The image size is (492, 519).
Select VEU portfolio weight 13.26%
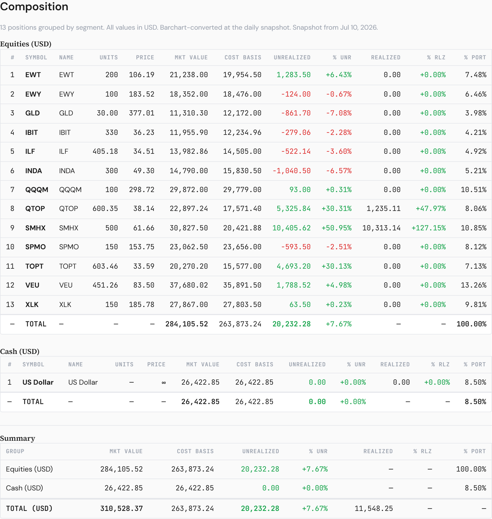pyautogui.click(x=474, y=285)
